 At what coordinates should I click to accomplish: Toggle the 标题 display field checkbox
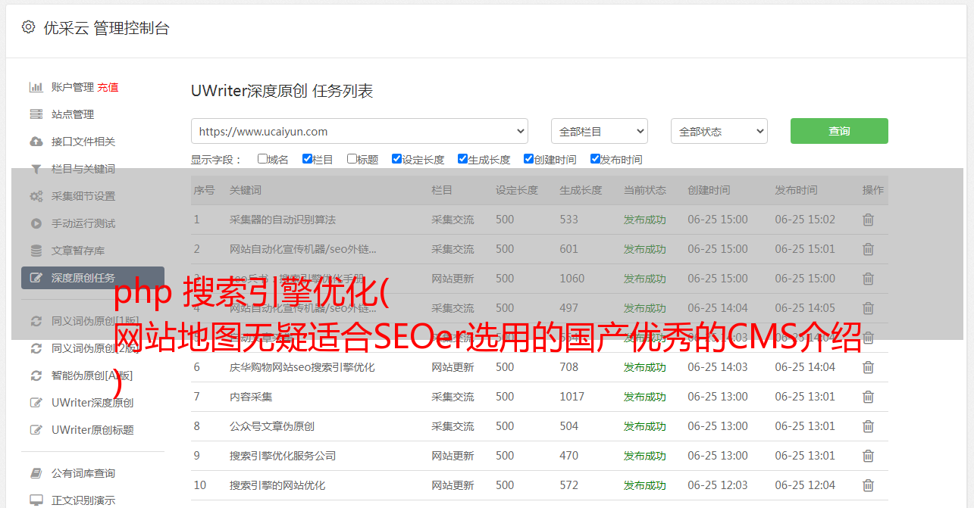[x=352, y=159]
